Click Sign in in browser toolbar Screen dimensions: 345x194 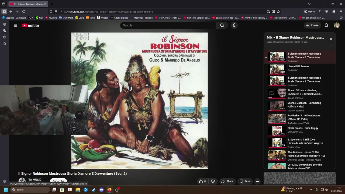[x=309, y=12]
